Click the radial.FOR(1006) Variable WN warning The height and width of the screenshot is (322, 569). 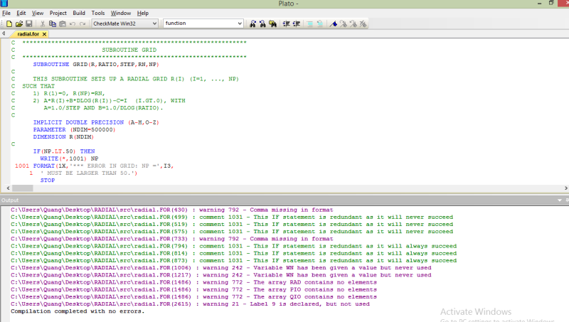click(220, 268)
